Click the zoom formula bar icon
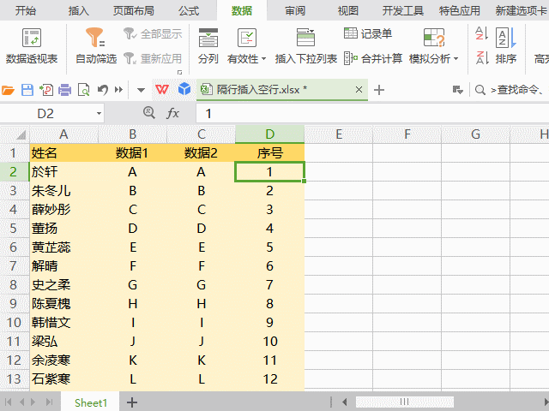 (149, 113)
